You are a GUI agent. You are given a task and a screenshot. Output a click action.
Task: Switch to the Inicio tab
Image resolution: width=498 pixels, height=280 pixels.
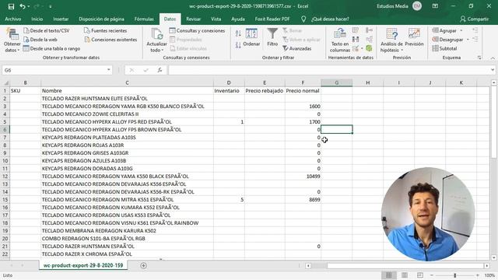click(37, 19)
